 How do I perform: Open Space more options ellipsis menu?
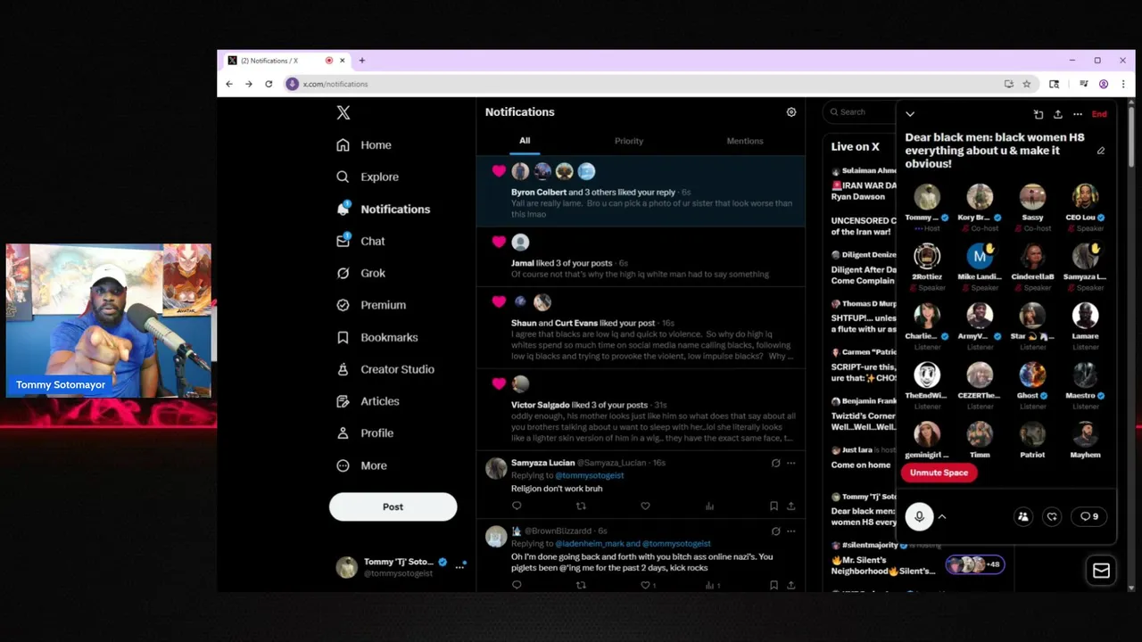1078,114
